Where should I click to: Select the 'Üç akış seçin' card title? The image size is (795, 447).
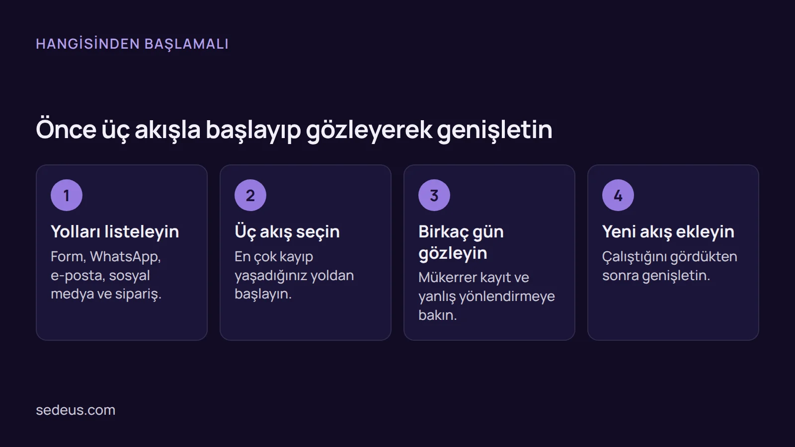(287, 231)
